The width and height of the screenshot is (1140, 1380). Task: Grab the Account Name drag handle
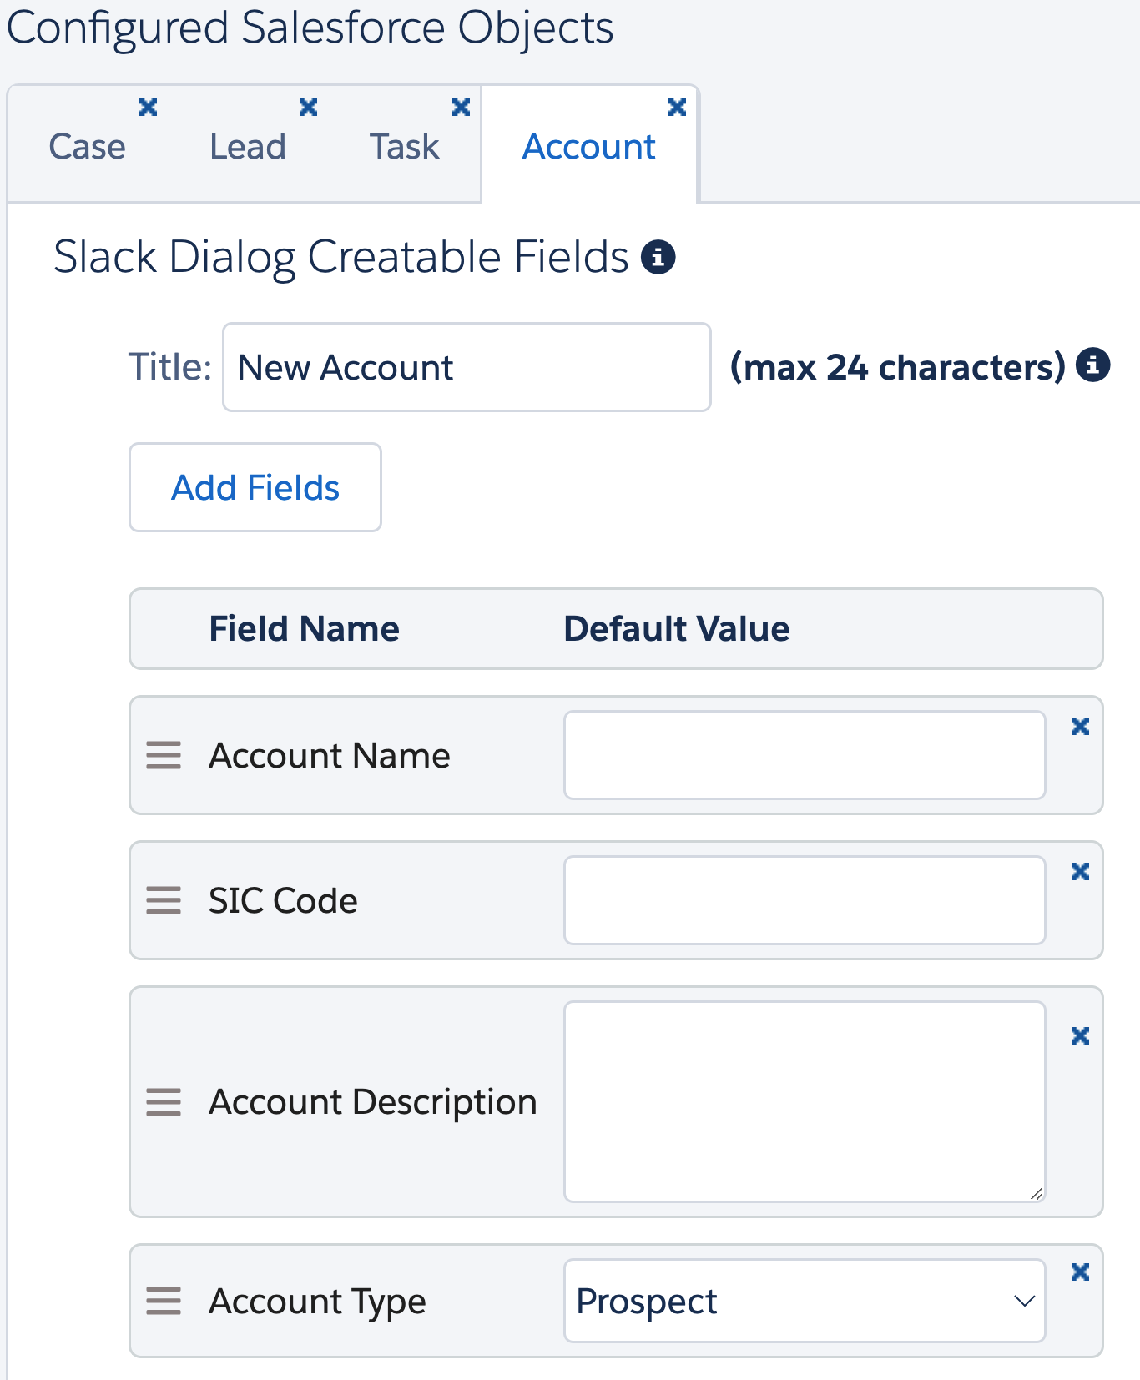pos(164,755)
